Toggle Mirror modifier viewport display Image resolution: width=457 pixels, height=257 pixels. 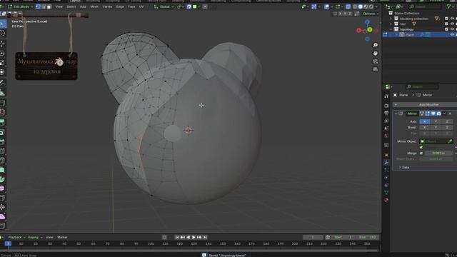433,114
